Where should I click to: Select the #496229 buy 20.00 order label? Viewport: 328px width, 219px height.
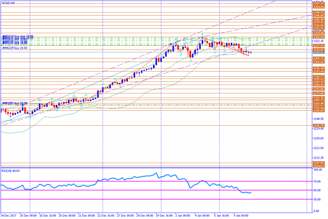pyautogui.click(x=15, y=48)
